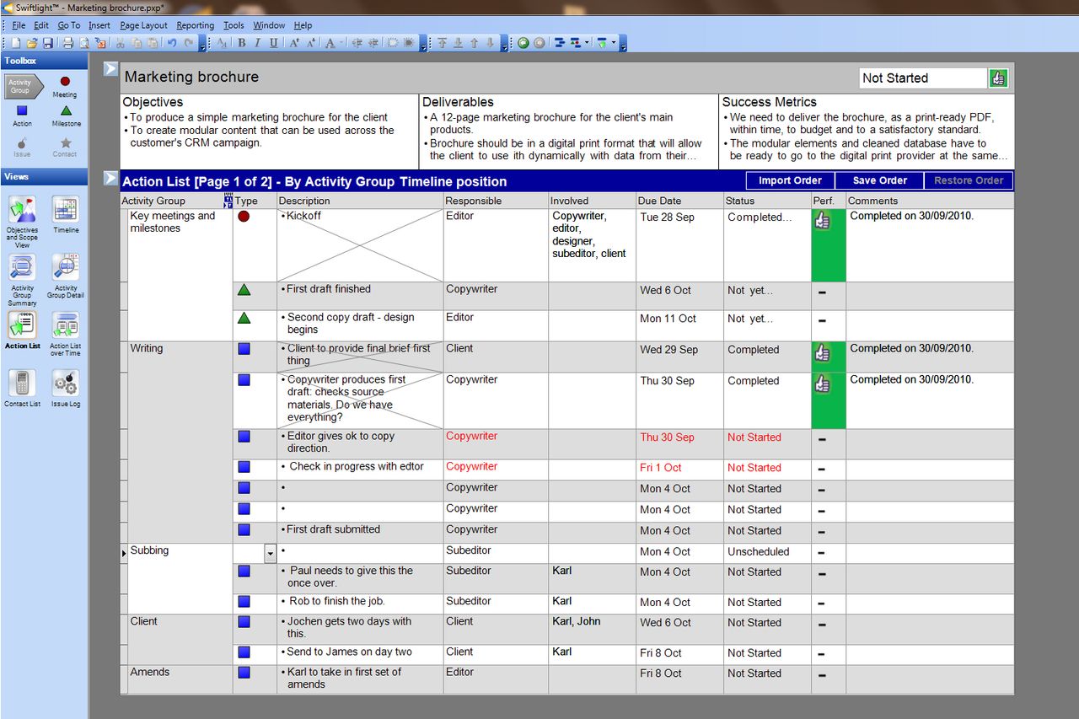Click the Due Date column header
This screenshot has height=719, width=1079.
pos(679,201)
